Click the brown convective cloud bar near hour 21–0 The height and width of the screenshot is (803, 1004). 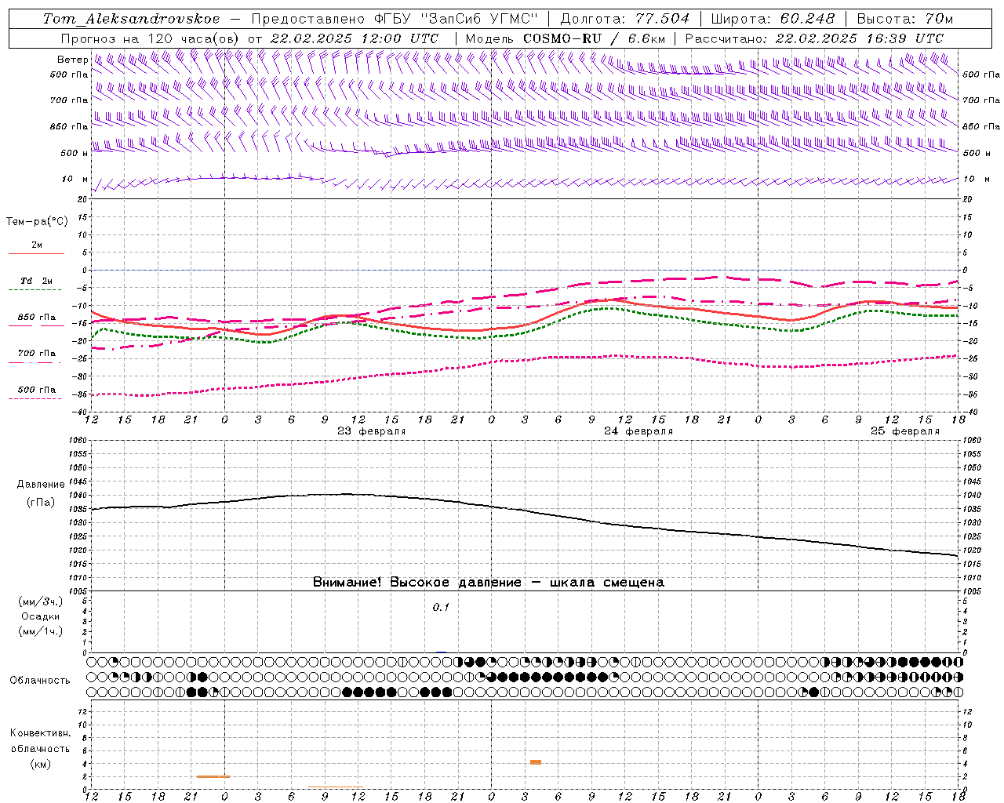point(213,776)
